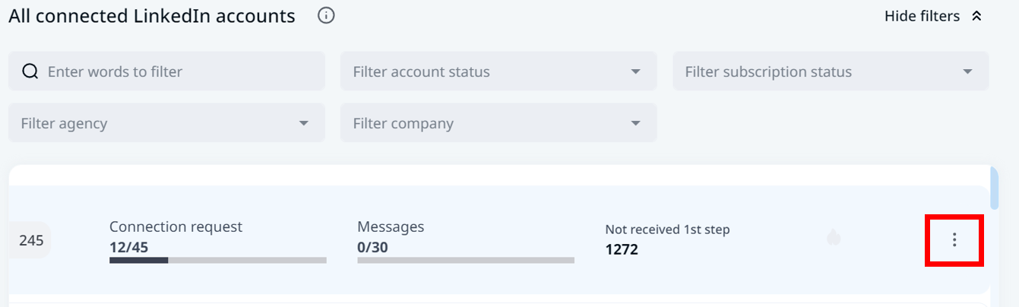The height and width of the screenshot is (307, 1019).
Task: Click the arrow on Filter account status
Action: [636, 71]
